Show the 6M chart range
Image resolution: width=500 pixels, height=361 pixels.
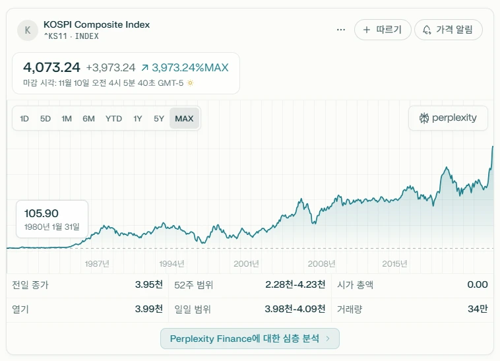pyautogui.click(x=88, y=119)
